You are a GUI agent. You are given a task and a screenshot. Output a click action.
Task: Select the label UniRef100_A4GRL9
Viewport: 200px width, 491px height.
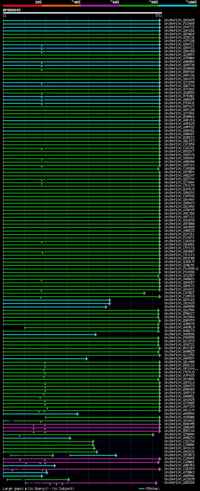(179, 327)
